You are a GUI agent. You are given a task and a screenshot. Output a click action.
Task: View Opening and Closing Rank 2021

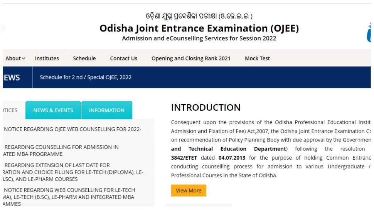coord(191,58)
